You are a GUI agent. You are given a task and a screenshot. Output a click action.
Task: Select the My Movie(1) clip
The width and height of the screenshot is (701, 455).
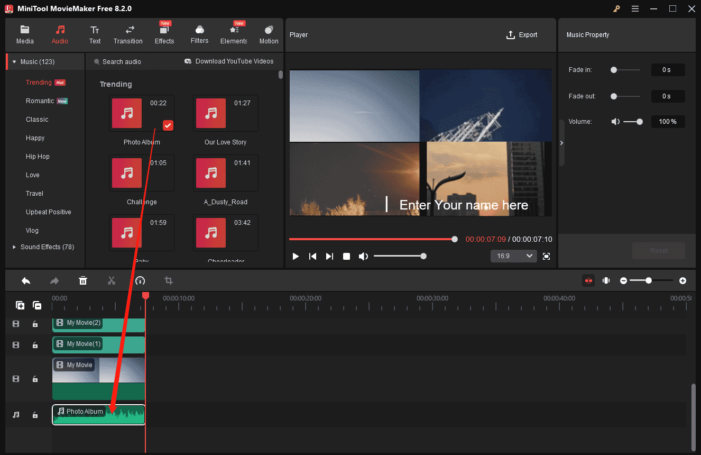[98, 345]
